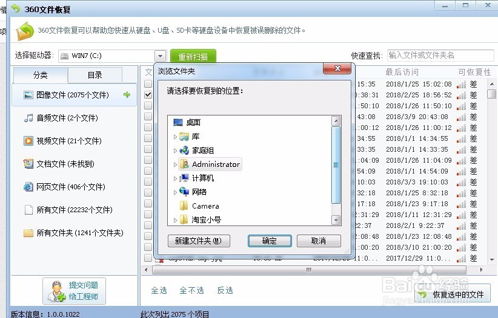Click the 反选 invert selection link
The width and height of the screenshot is (498, 318).
pyautogui.click(x=225, y=290)
